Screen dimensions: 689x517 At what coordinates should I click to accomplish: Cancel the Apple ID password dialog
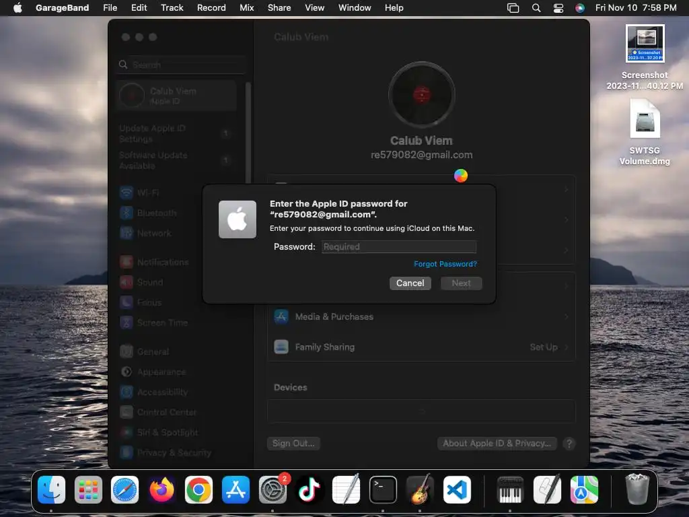(x=410, y=283)
